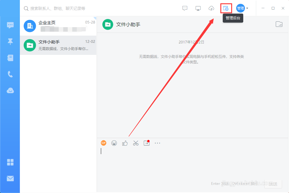Open the mail icon in sidebar
The image size is (289, 193).
tap(10, 179)
